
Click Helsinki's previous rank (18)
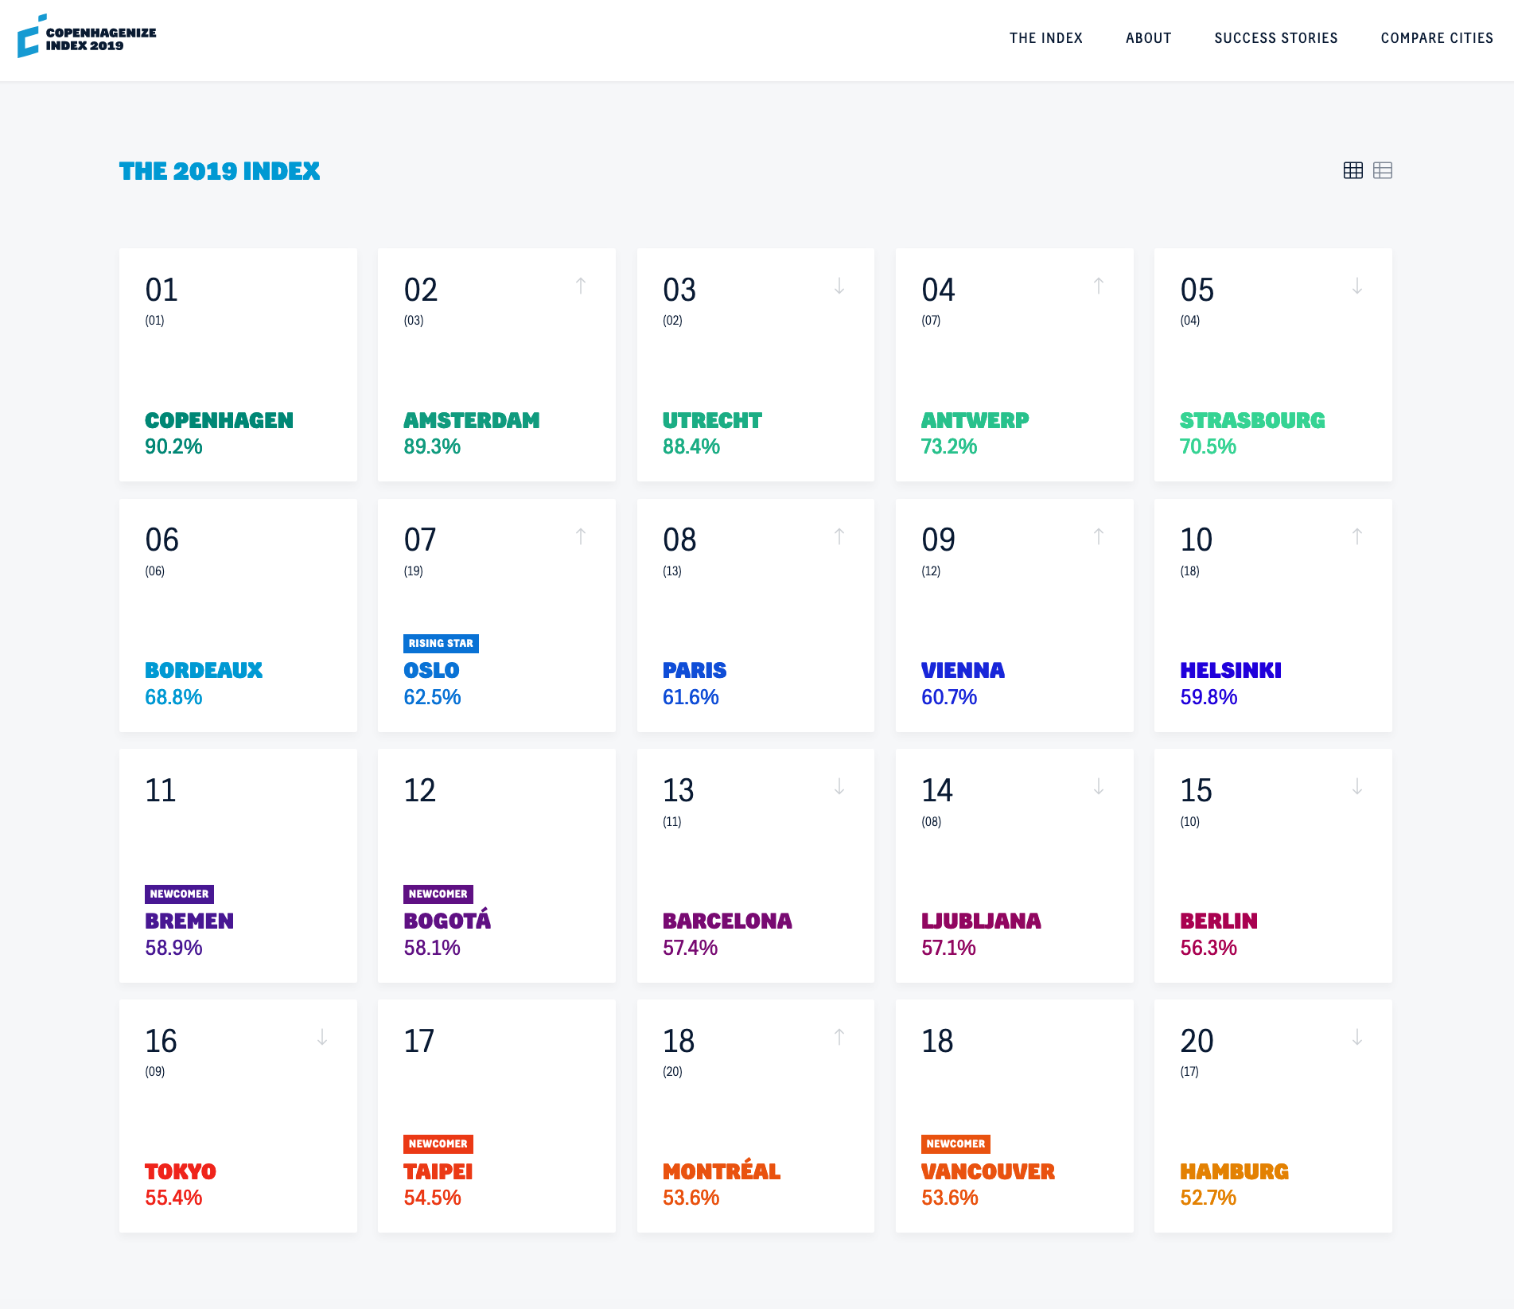[x=1189, y=571]
